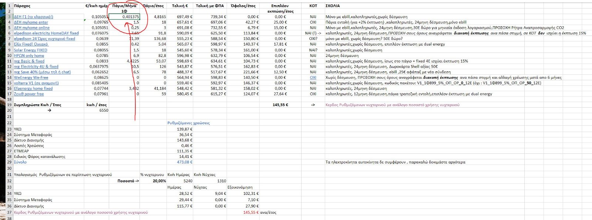Visit the Efaenergy home fixed link
The image size is (592, 220).
[x=33, y=89]
